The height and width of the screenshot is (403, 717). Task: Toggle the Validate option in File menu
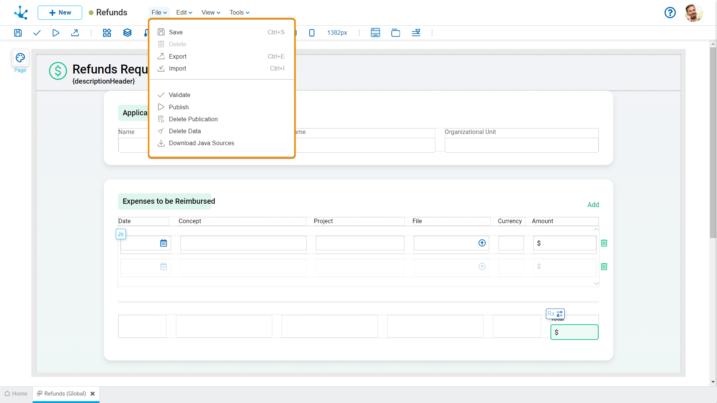pos(179,94)
